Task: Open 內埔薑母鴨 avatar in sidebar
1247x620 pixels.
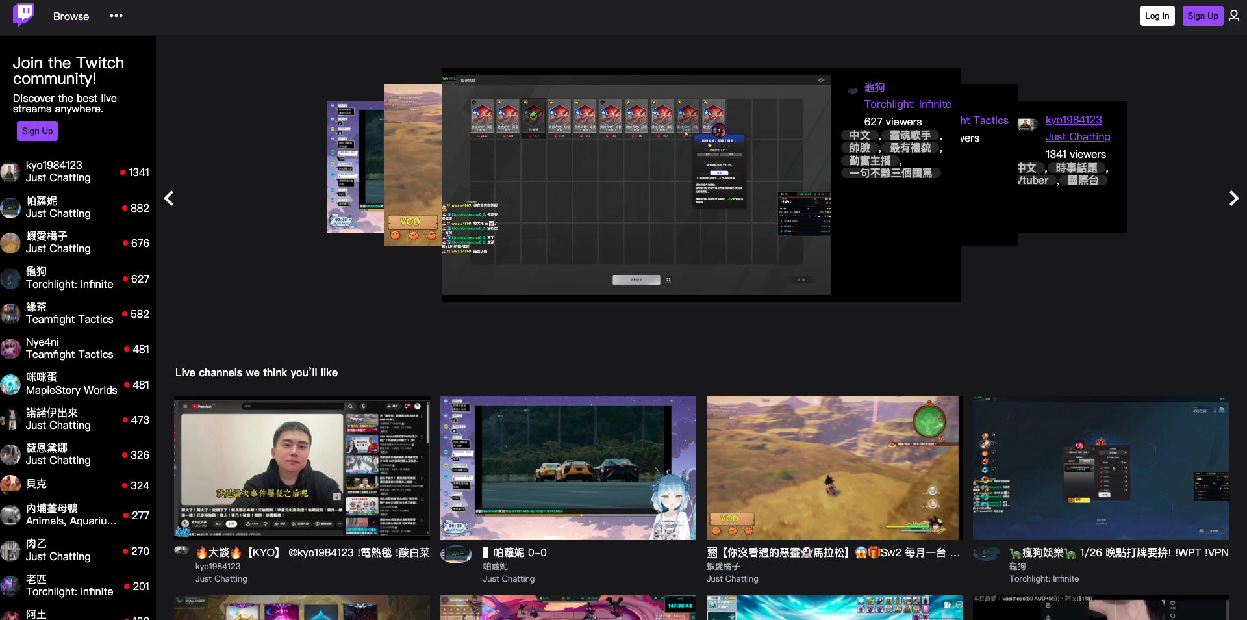Action: pyautogui.click(x=10, y=515)
